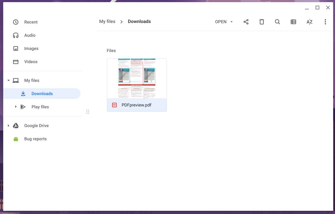This screenshot has width=335, height=214.
Task: Share PDFpreview.pdf using the share icon
Action: pos(246,22)
